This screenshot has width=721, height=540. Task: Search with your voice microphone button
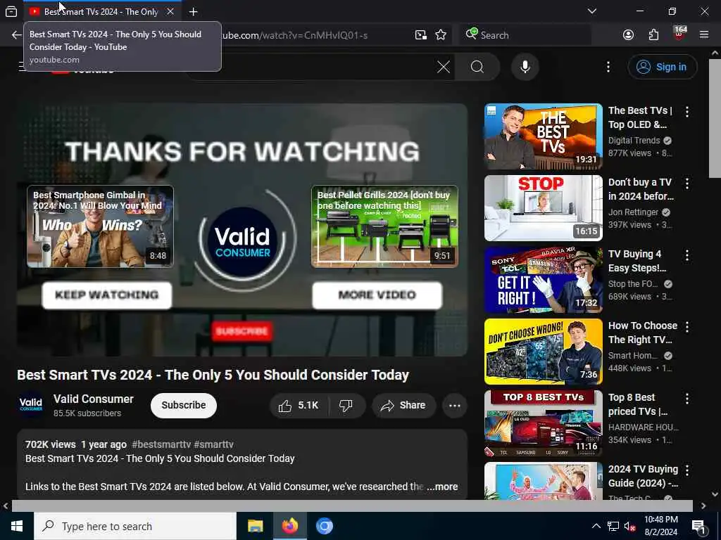(x=525, y=67)
